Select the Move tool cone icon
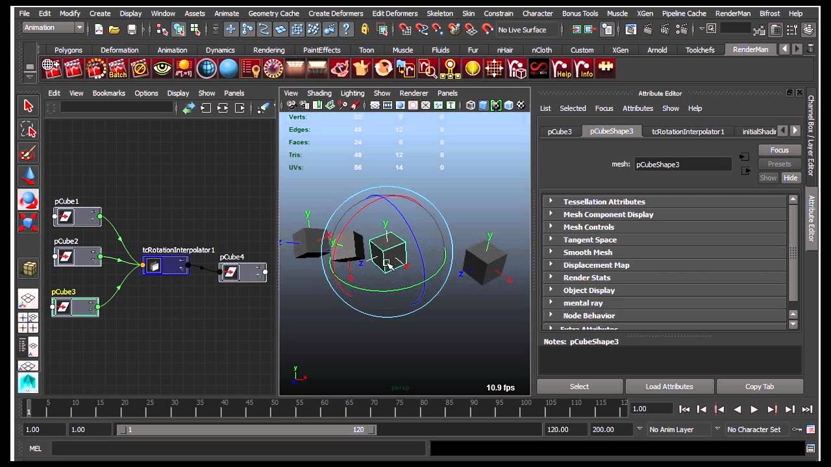 click(x=28, y=176)
